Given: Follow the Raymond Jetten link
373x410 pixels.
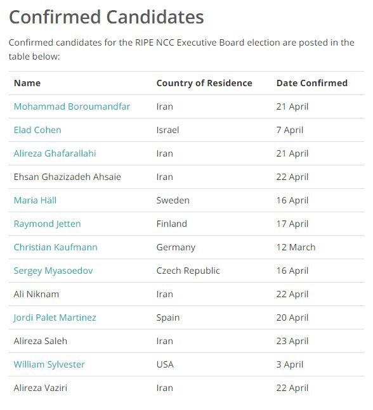Looking at the screenshot, I should (48, 224).
